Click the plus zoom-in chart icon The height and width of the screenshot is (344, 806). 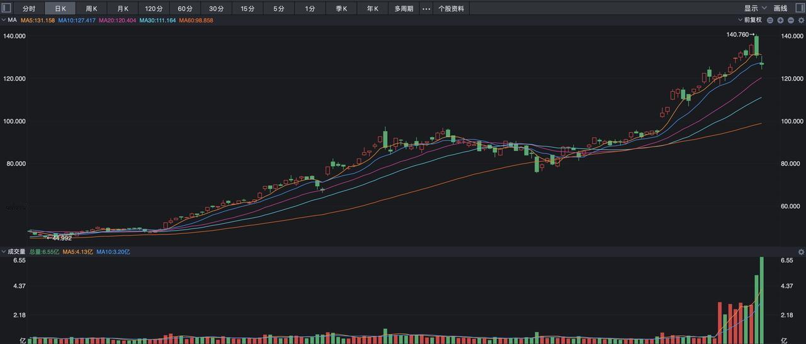tap(780, 20)
